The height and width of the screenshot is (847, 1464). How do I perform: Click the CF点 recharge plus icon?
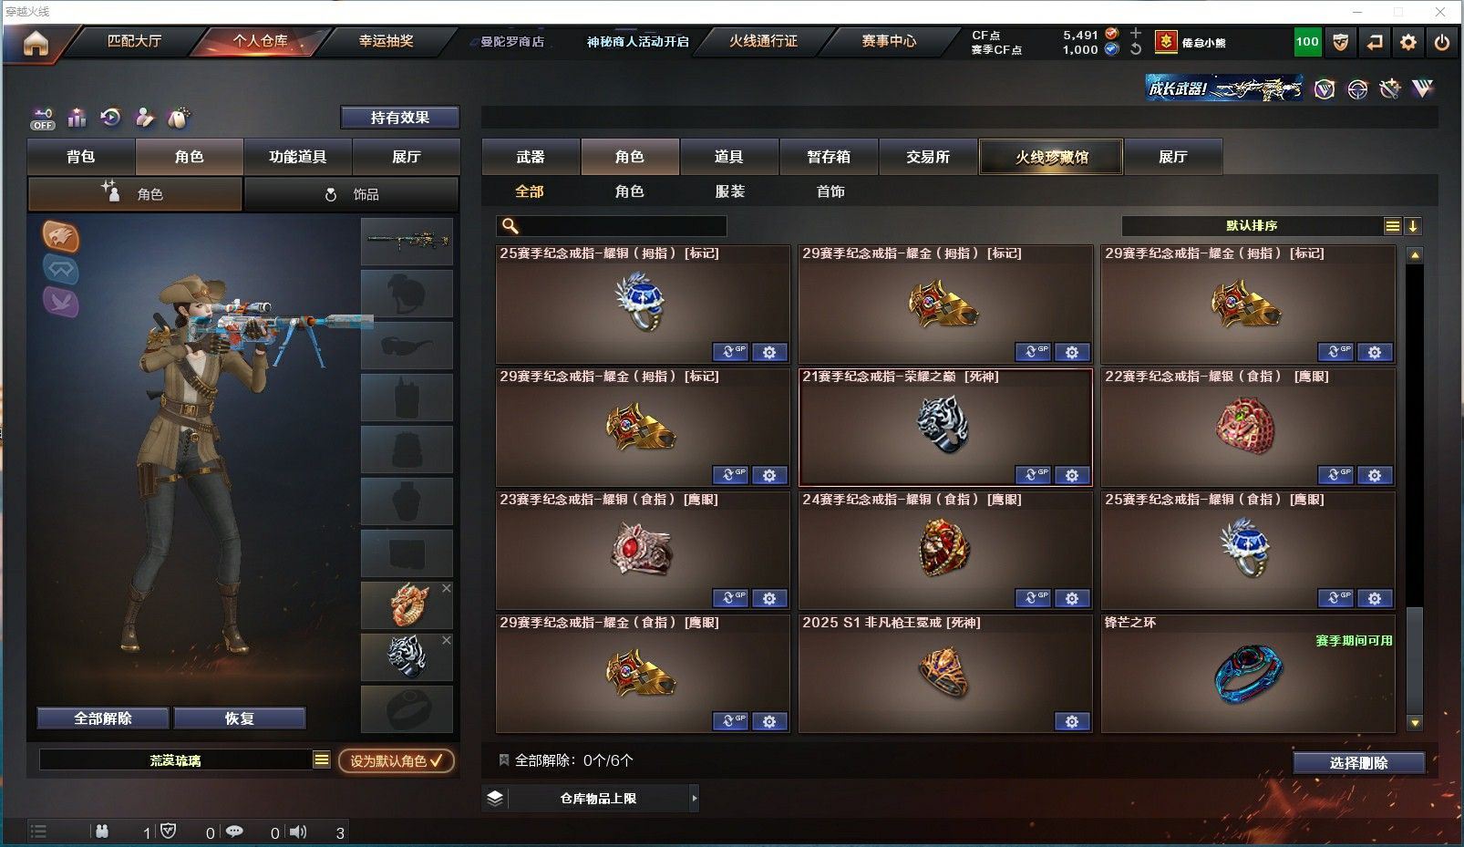[1136, 33]
